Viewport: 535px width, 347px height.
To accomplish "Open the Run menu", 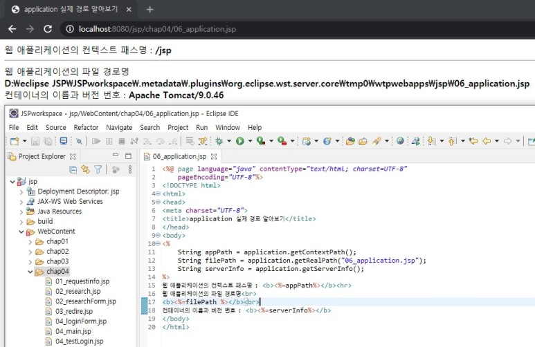I will pos(201,127).
